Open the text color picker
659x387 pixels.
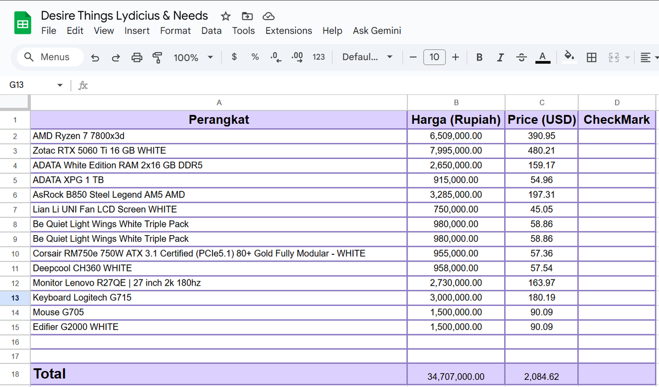pyautogui.click(x=543, y=57)
